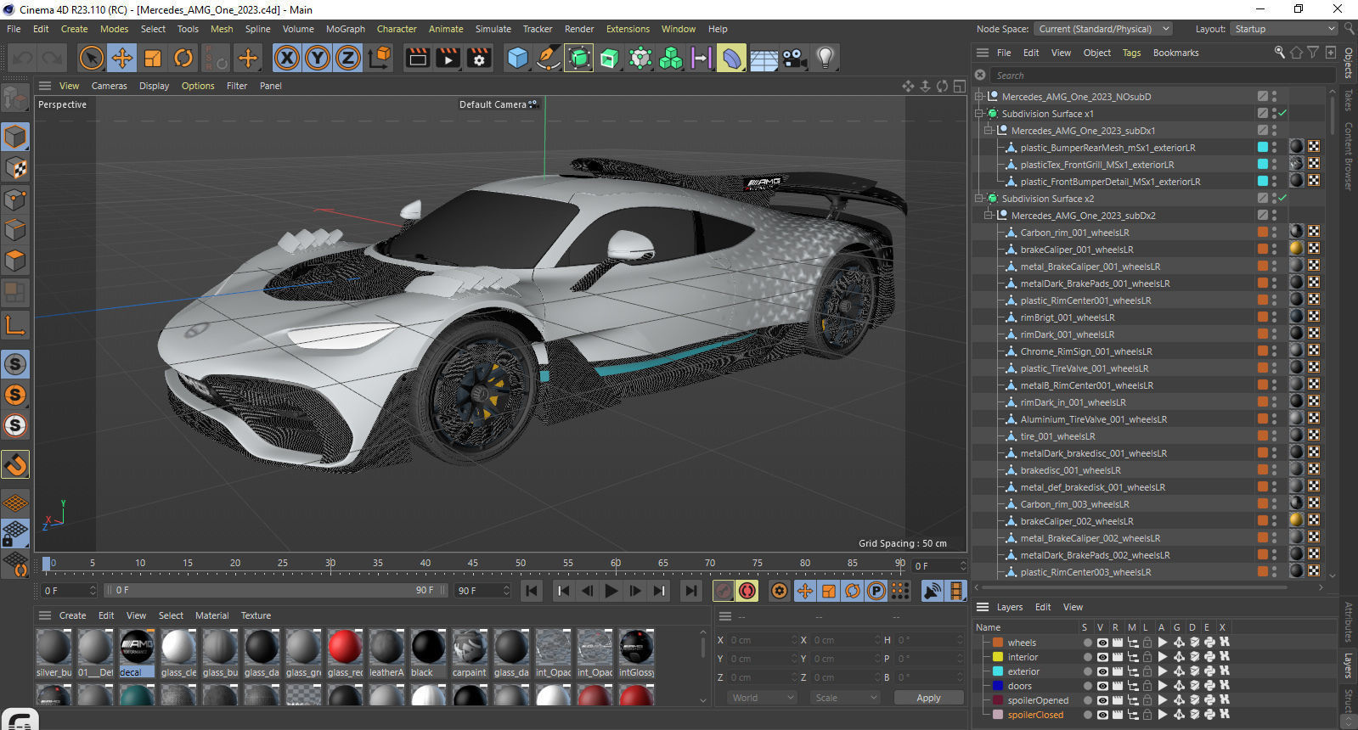Screen dimensions: 1358x730
Task: Open the Render menu
Action: (x=579, y=29)
